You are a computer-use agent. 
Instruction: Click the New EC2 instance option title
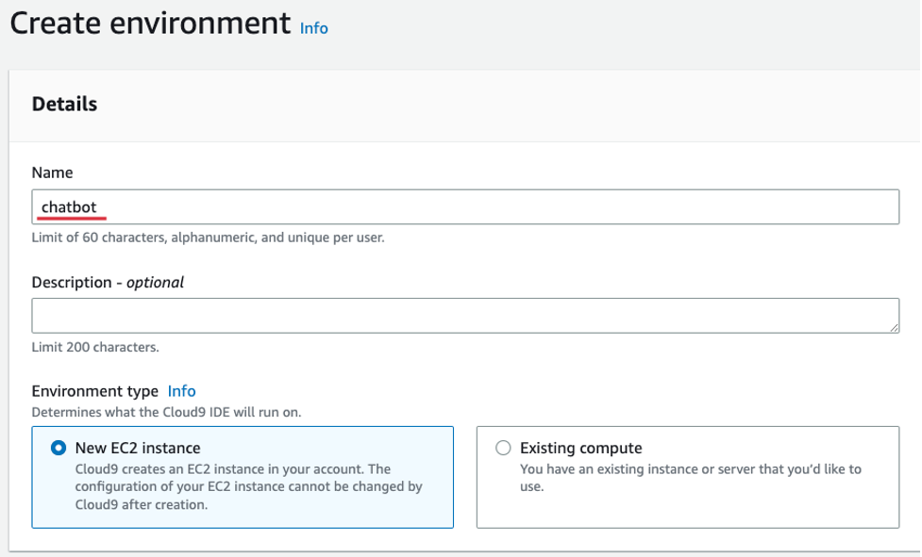[138, 449]
